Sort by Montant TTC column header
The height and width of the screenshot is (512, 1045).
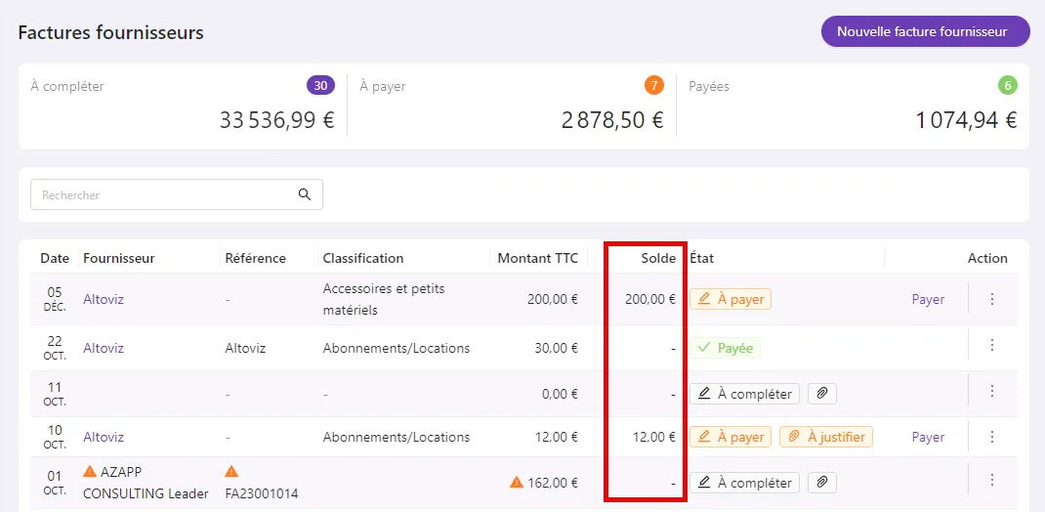(538, 258)
